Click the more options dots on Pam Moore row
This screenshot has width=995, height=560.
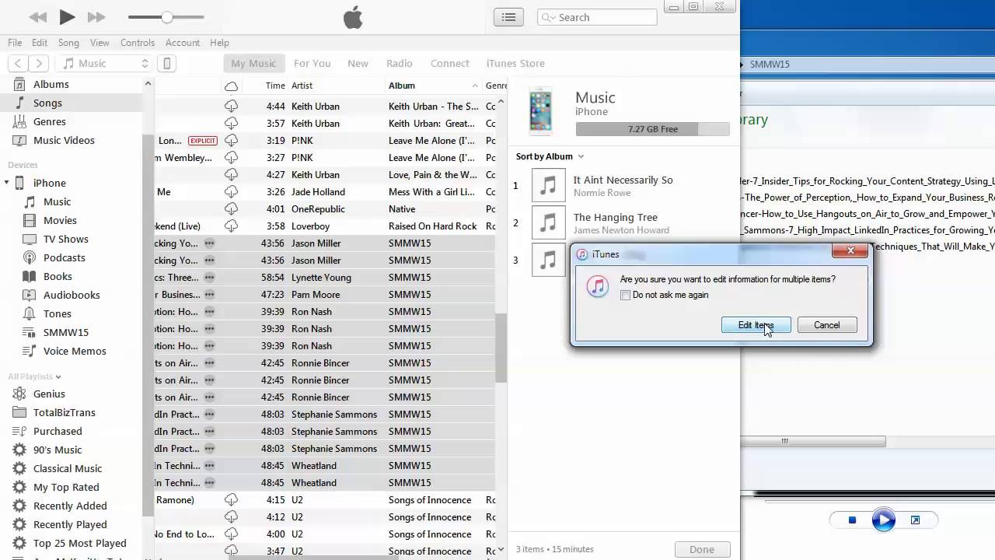click(x=209, y=295)
